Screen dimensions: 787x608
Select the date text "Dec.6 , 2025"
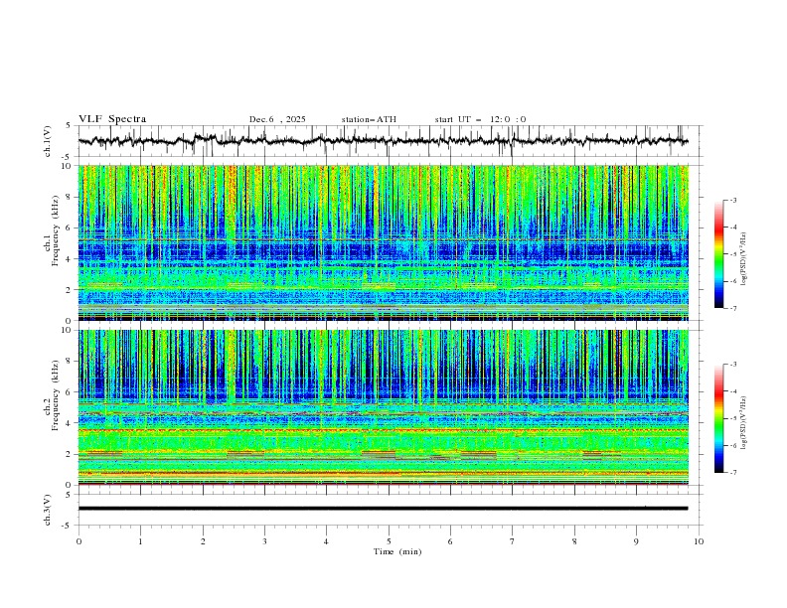[x=277, y=119]
